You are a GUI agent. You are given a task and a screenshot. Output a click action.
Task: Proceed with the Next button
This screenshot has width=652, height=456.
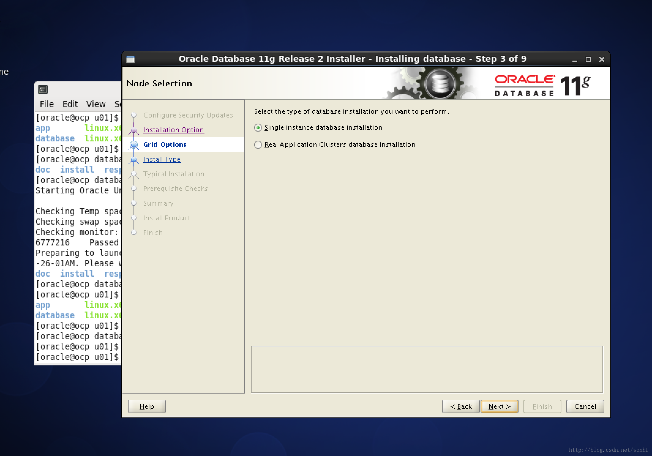coord(500,406)
